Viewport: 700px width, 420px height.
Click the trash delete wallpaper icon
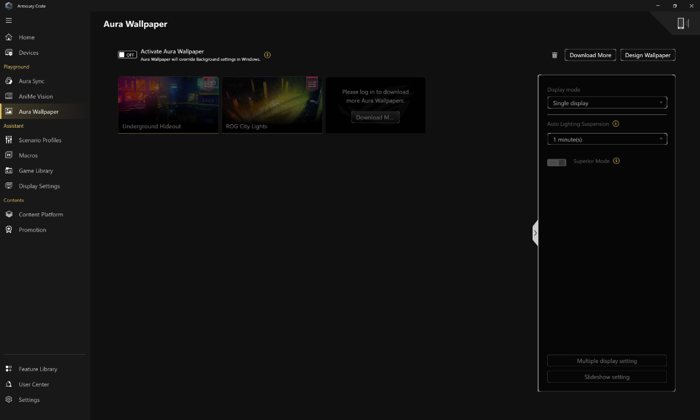coord(555,55)
